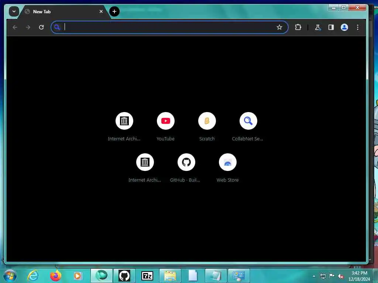Screen dimensions: 378x283
Task: Minimize the browser window
Action: tap(334, 7)
